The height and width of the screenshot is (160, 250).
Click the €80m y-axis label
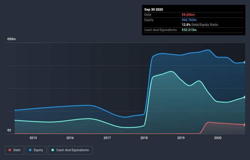tap(12, 39)
